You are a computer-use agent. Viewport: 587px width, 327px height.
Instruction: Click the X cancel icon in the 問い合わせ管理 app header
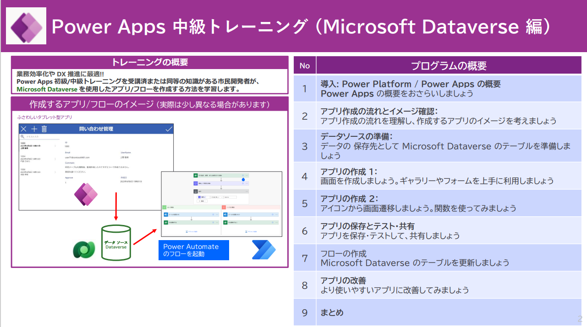pos(24,129)
